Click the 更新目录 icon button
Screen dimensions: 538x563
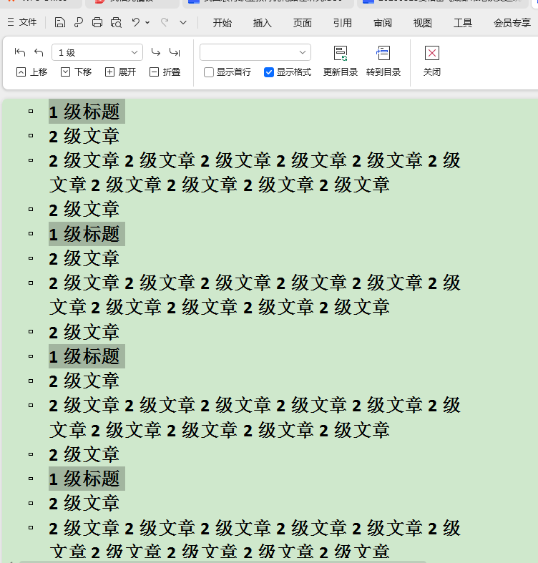tap(341, 61)
